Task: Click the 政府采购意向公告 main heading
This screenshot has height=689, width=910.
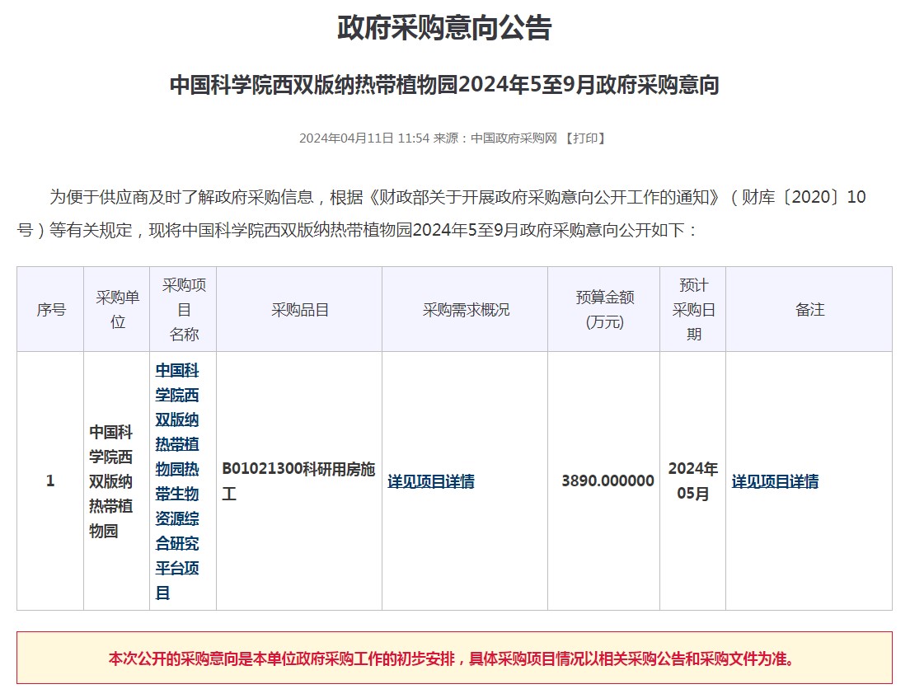Action: coord(444,29)
